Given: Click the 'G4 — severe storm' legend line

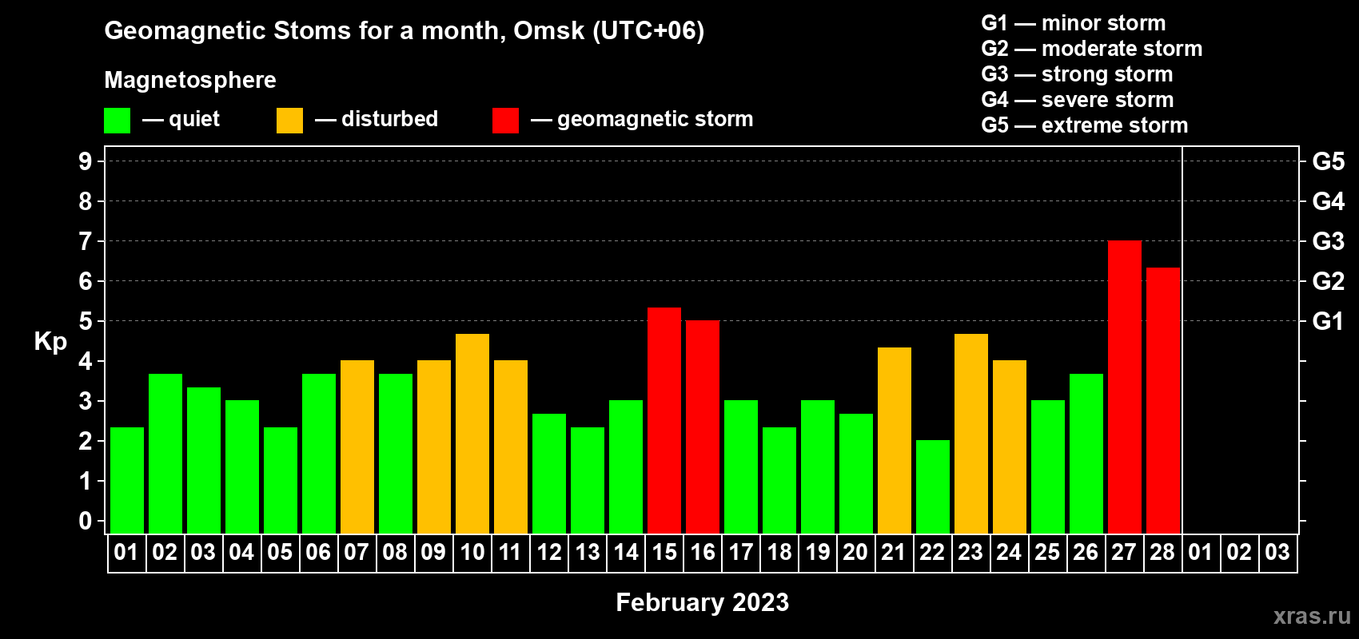Looking at the screenshot, I should pos(1078,100).
